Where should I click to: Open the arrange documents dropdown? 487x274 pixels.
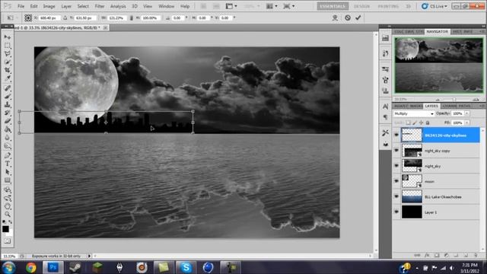coord(272,6)
